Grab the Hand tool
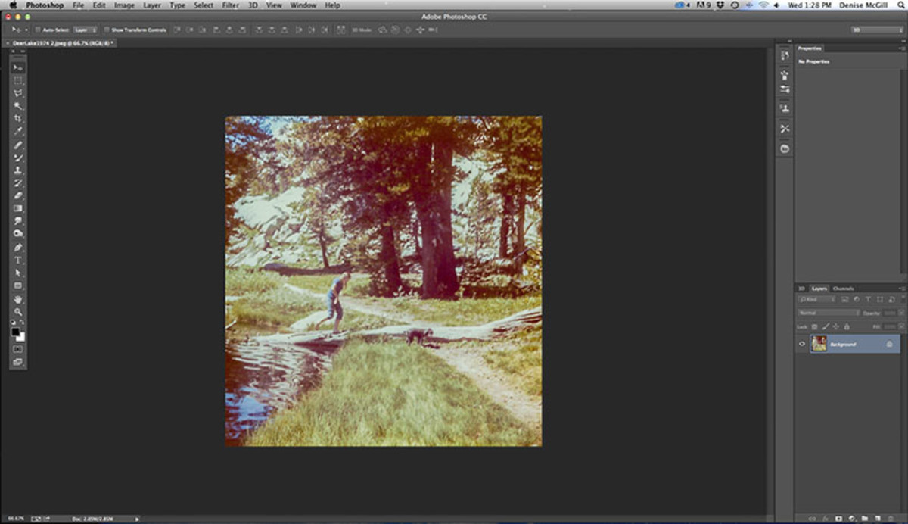This screenshot has width=908, height=524. [x=17, y=298]
